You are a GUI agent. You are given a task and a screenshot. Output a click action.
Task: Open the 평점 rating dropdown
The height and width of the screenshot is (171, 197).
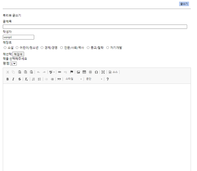[x=13, y=64]
